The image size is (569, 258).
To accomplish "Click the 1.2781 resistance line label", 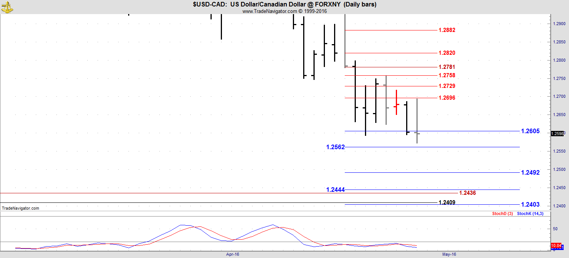I will [447, 67].
